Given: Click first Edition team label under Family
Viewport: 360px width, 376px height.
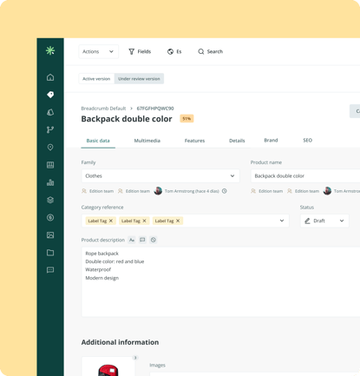Looking at the screenshot, I should [x=101, y=191].
